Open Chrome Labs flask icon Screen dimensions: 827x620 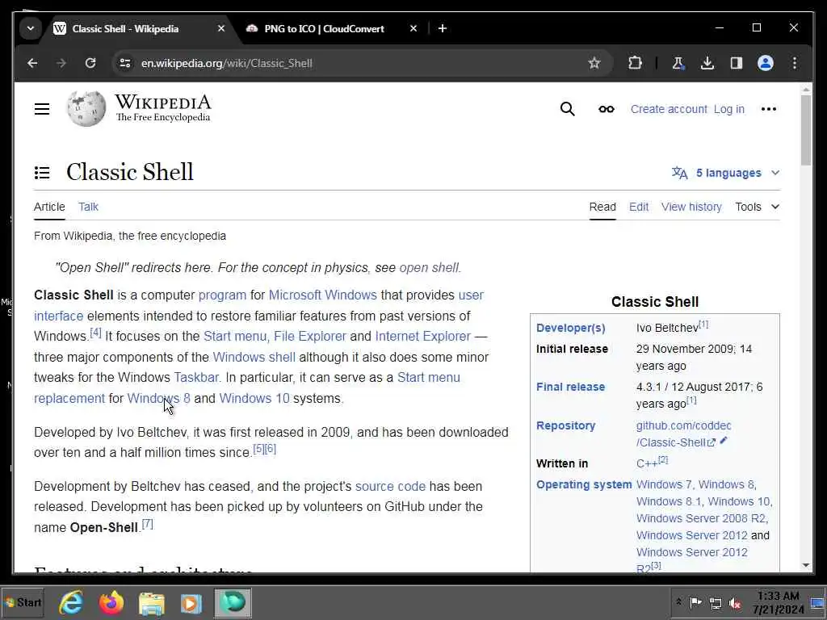click(678, 63)
